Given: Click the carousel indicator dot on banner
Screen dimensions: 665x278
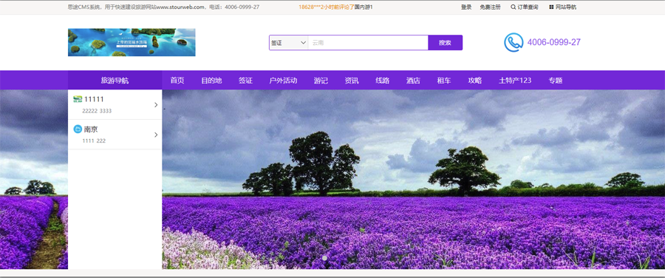Looking at the screenshot, I should click(x=324, y=258).
